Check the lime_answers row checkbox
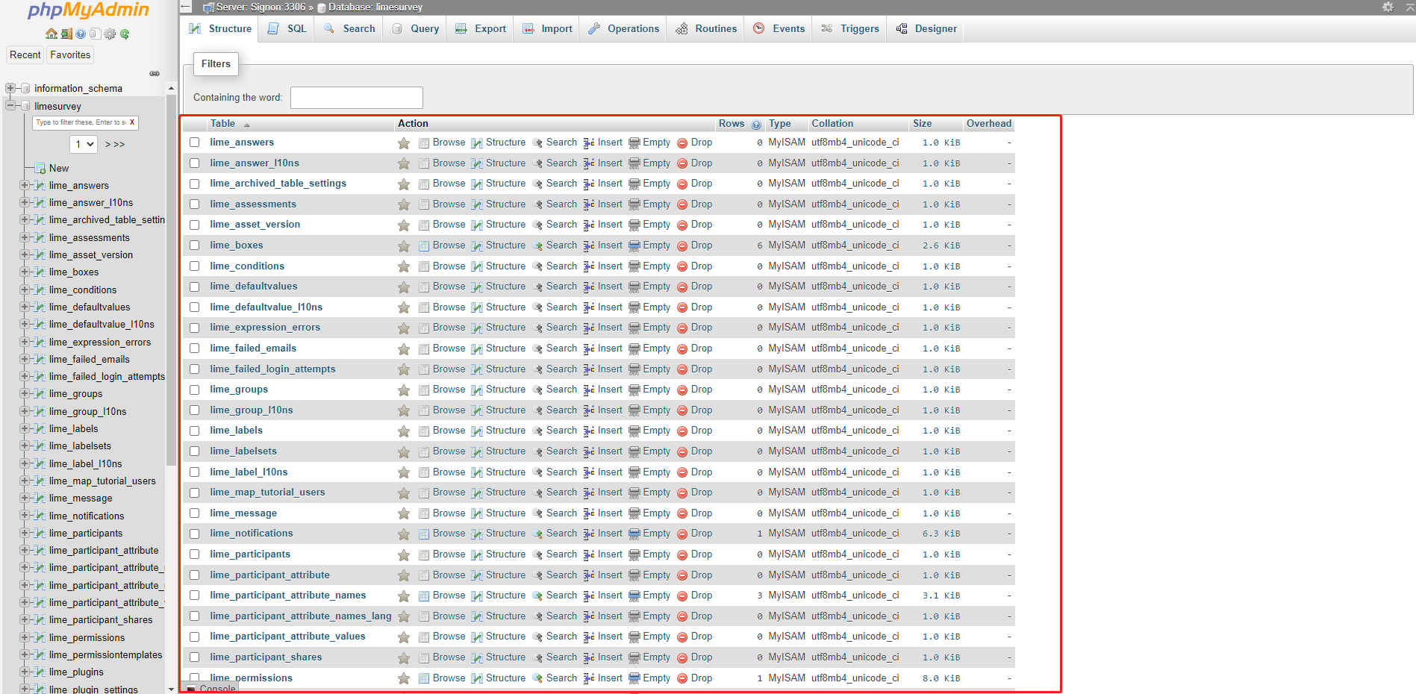 pyautogui.click(x=195, y=143)
